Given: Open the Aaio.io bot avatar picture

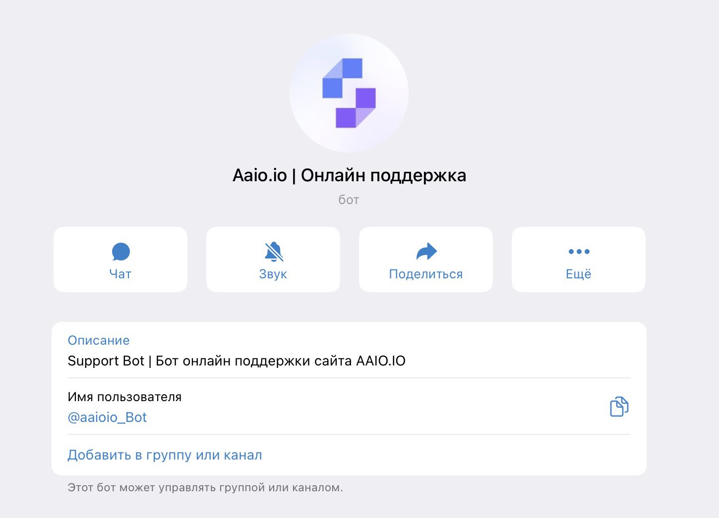Looking at the screenshot, I should pos(349,93).
